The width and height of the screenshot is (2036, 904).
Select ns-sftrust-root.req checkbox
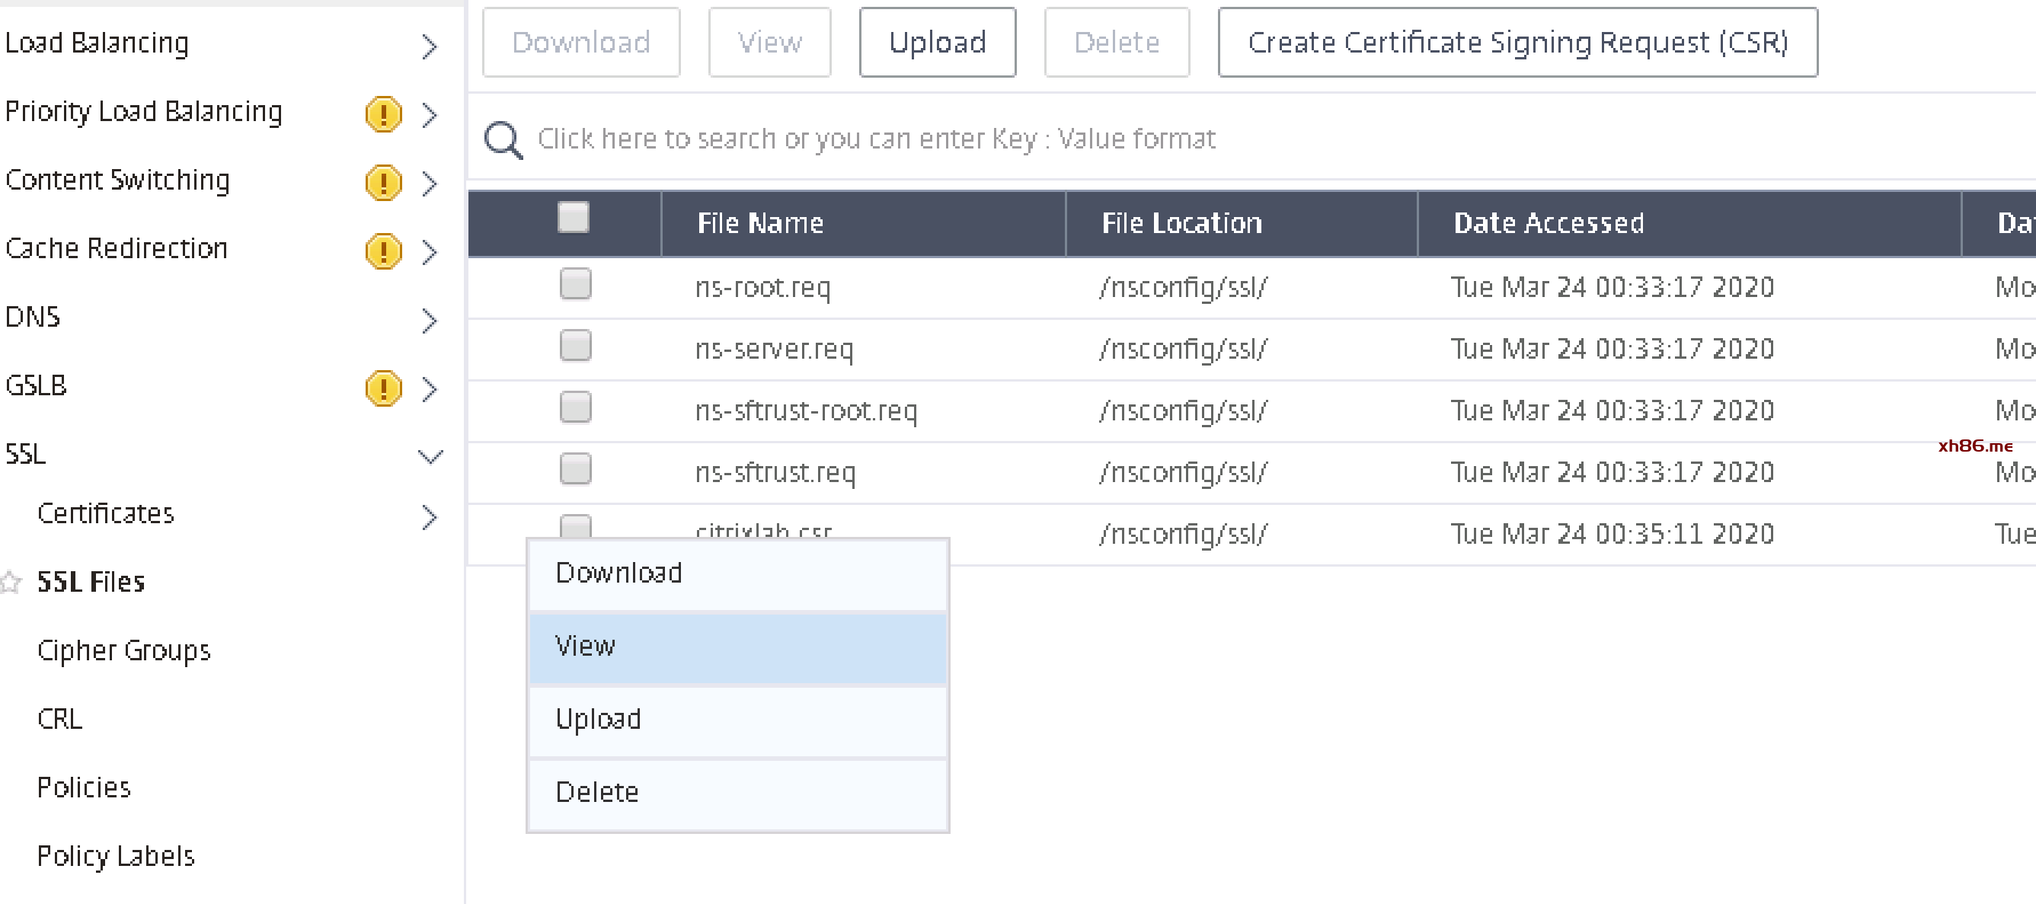574,407
